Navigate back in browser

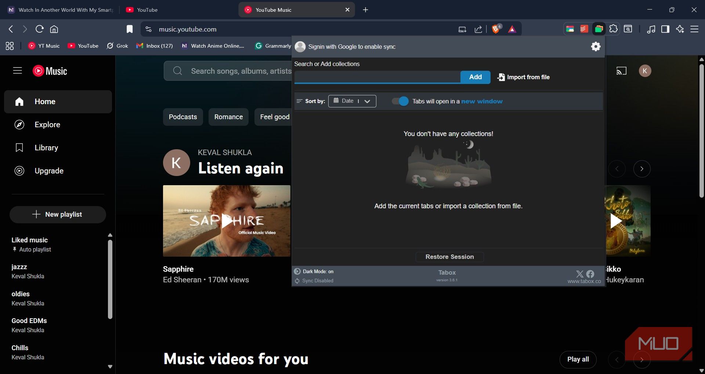(x=11, y=29)
